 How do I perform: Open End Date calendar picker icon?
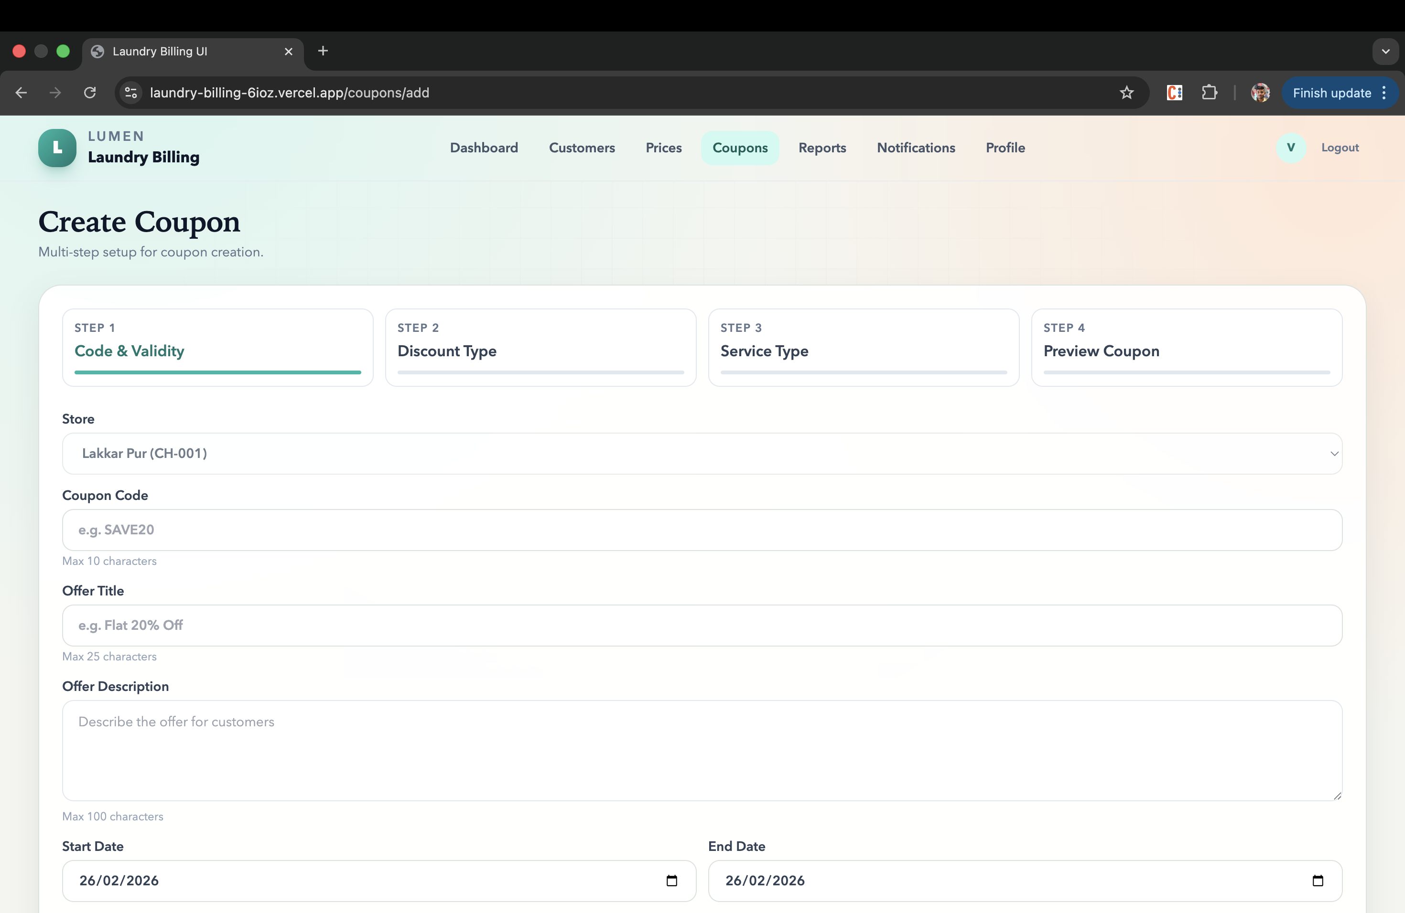1318,880
